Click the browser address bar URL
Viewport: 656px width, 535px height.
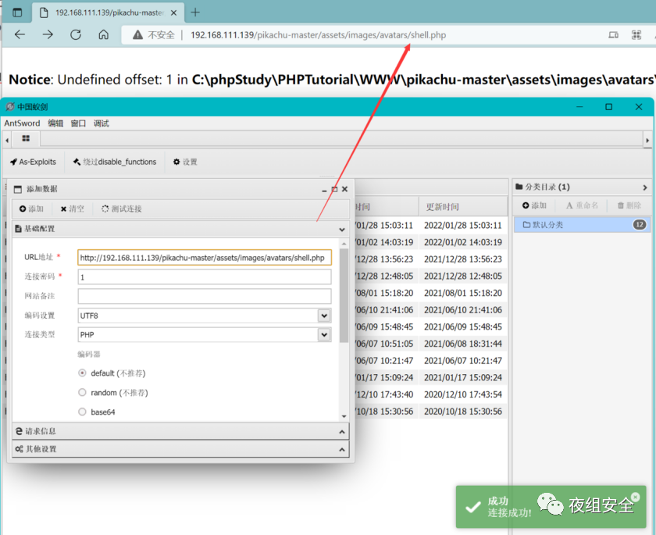point(318,35)
